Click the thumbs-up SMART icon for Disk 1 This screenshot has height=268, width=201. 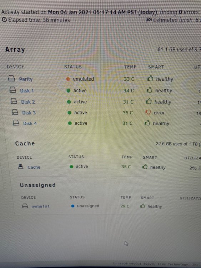(150, 90)
